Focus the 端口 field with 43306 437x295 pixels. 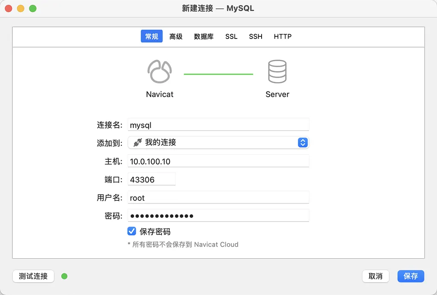pyautogui.click(x=151, y=179)
